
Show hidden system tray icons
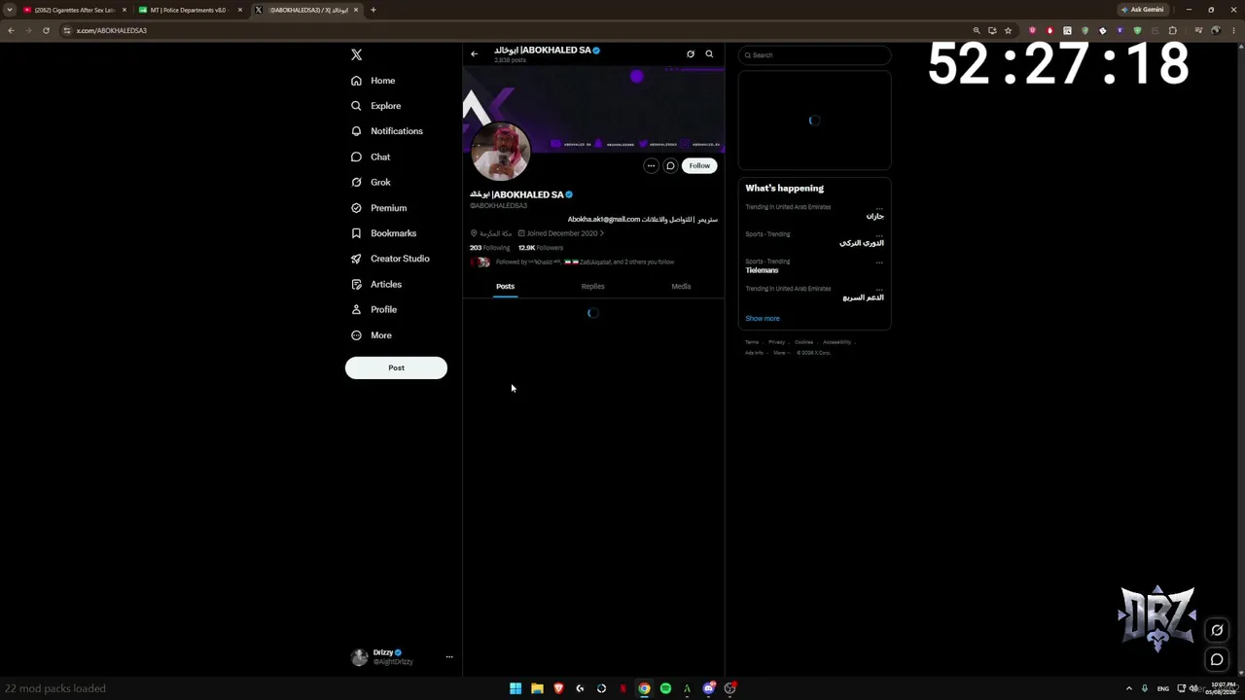[x=1129, y=688]
